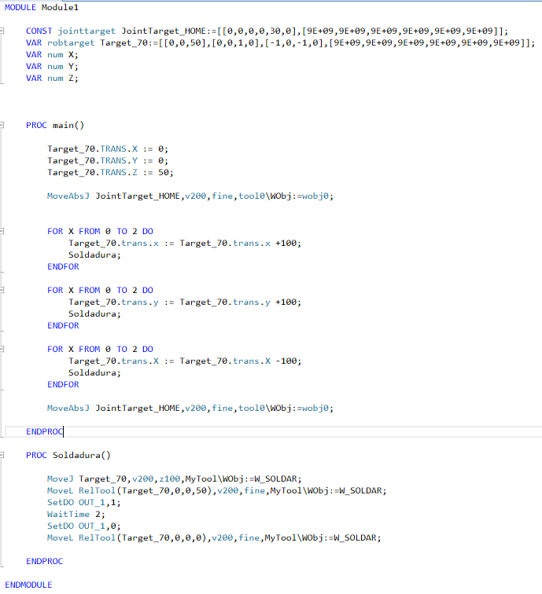Collapse the CONST/VAR declarations fold marker
Image resolution: width=542 pixels, height=594 pixels.
pyautogui.click(x=2, y=31)
